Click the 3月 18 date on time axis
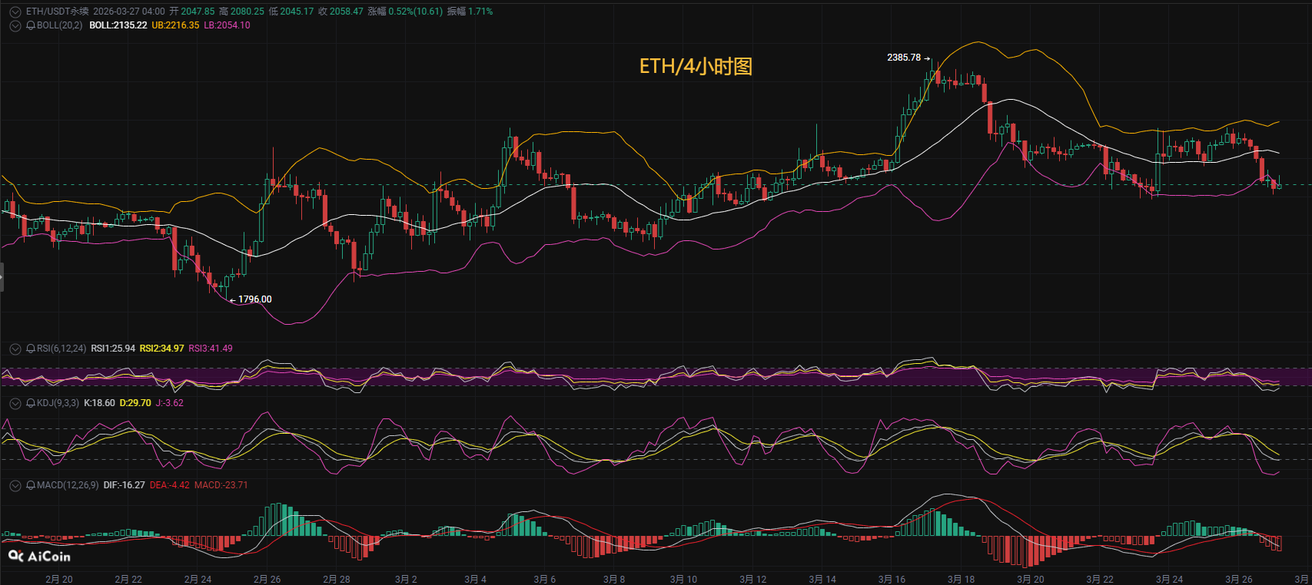Viewport: 1312px width, 585px height. pos(961,579)
